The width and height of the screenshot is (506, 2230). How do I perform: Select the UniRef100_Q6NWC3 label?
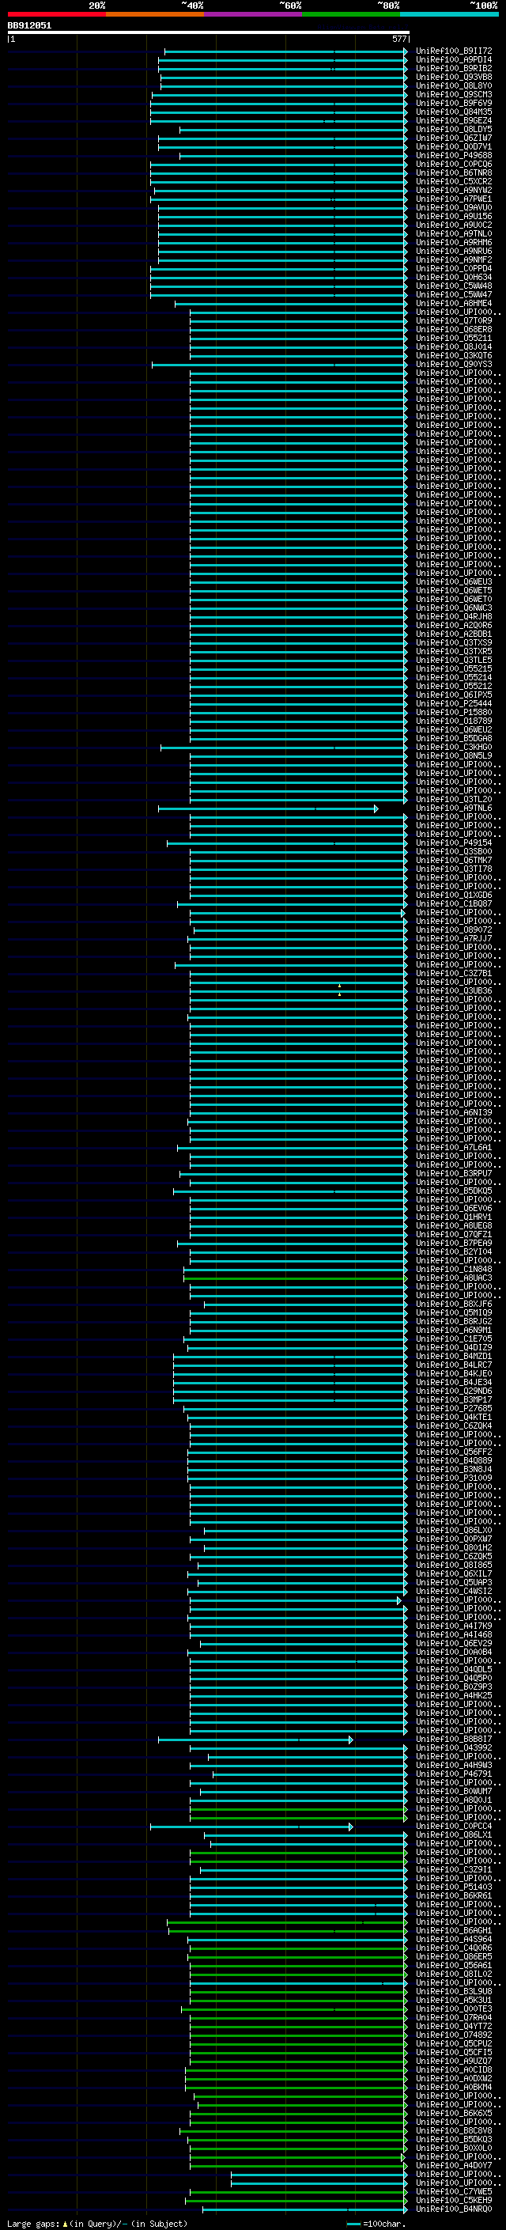[x=453, y=608]
